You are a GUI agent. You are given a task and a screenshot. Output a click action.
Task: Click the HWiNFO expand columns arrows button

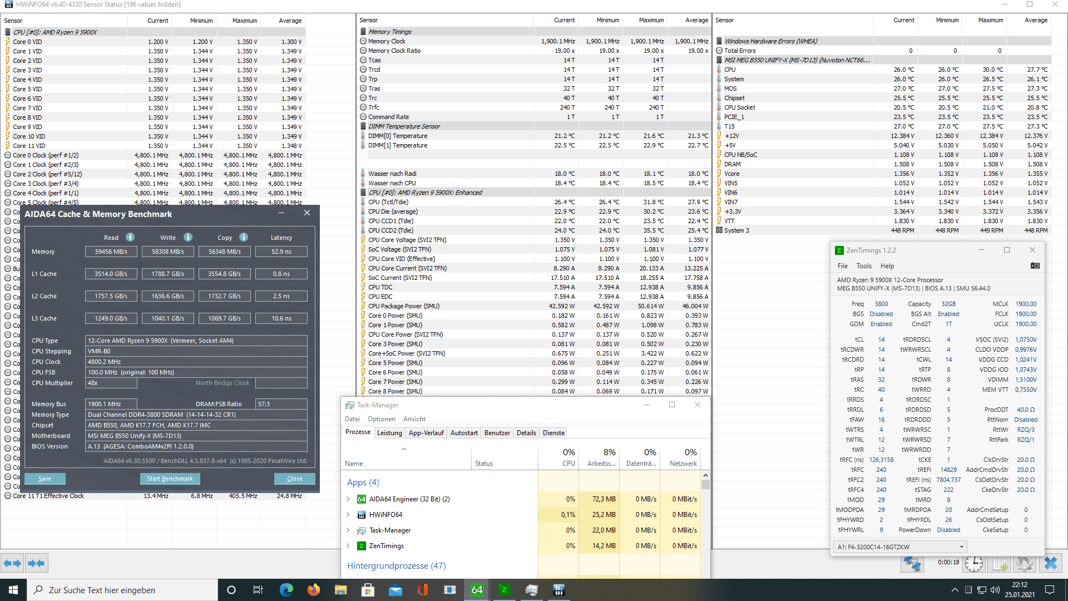[x=12, y=563]
